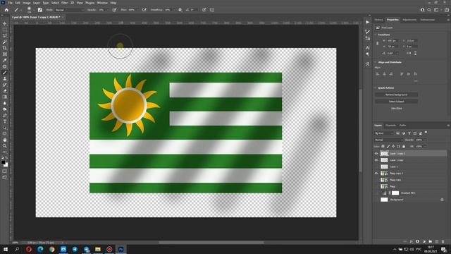This screenshot has width=451, height=254.
Task: Open the brush settings panel icon
Action: pos(40,10)
